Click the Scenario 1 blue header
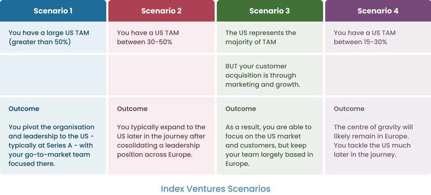 [53, 11]
